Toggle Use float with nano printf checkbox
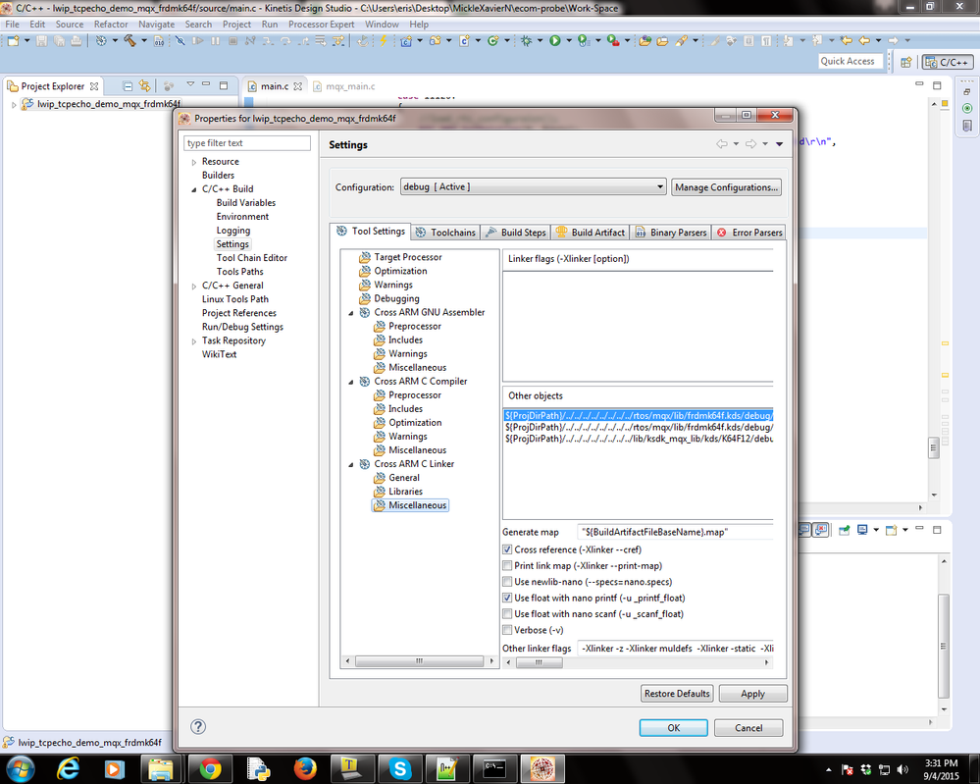980x784 pixels. tap(507, 598)
